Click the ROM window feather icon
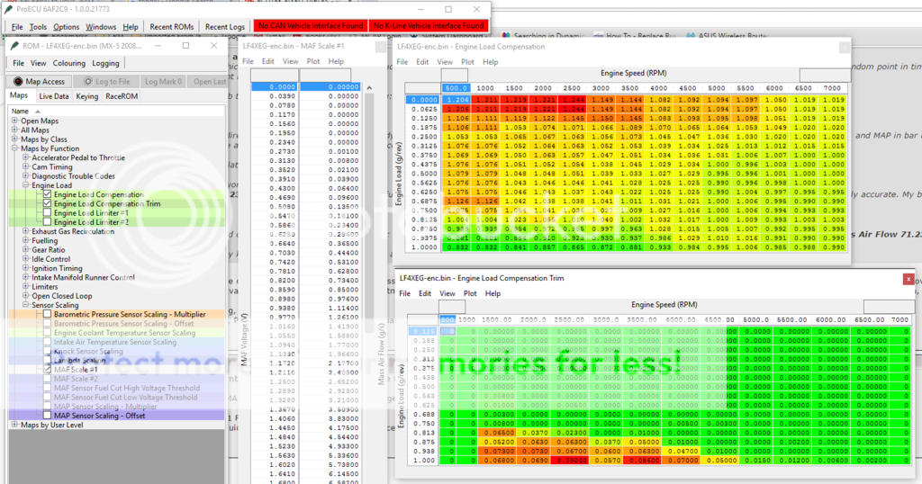 point(14,44)
